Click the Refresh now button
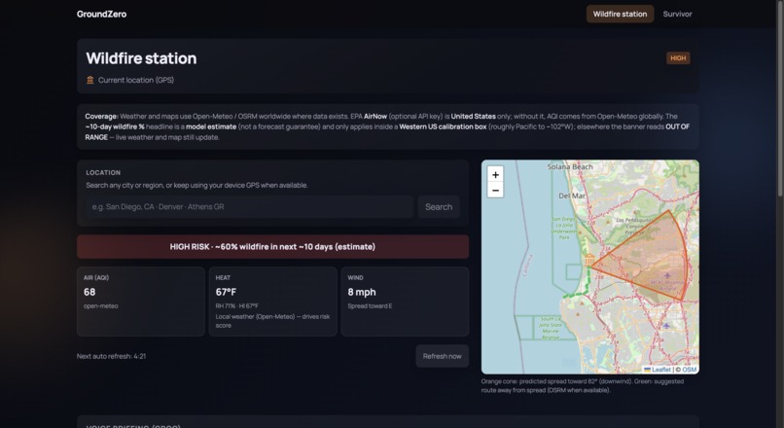784x428 pixels. (442, 356)
